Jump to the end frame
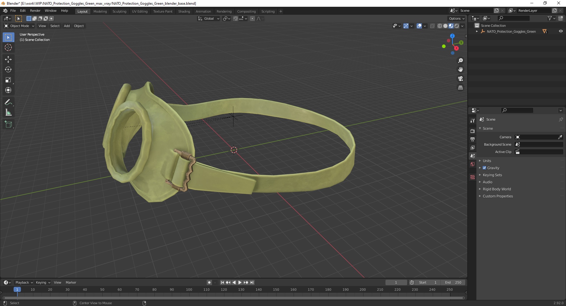 (x=252, y=282)
